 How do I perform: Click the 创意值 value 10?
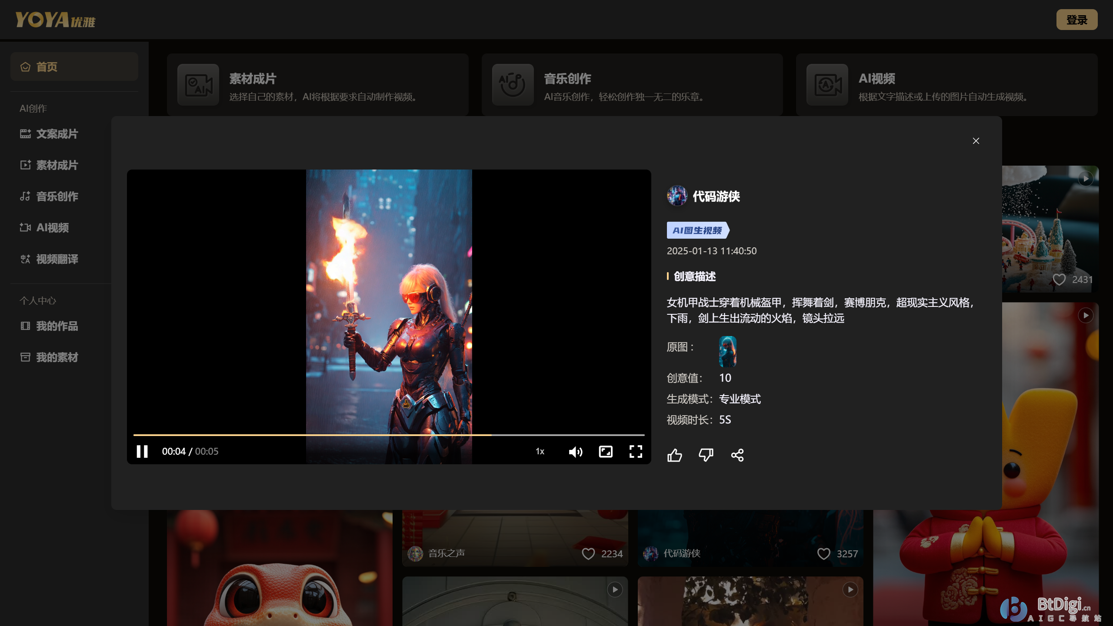pyautogui.click(x=725, y=378)
